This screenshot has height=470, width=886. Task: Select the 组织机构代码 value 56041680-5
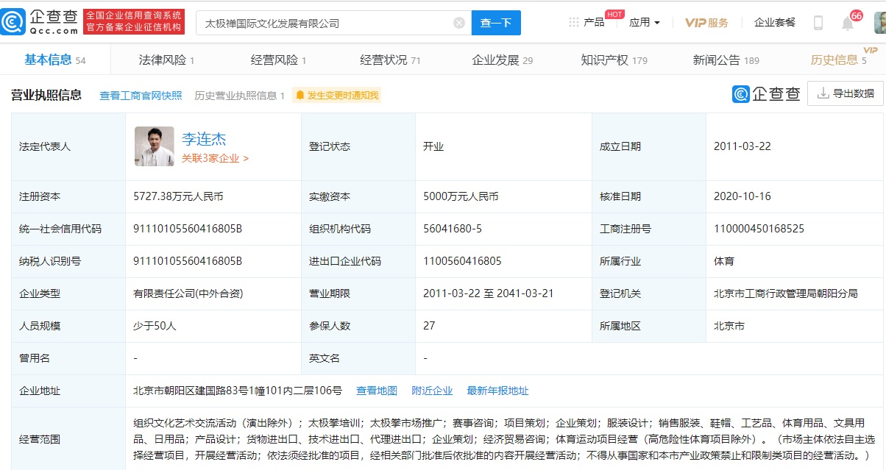point(453,229)
